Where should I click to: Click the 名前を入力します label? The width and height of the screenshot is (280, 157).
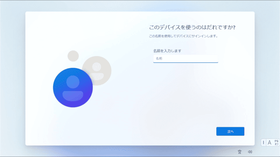[x=167, y=51]
